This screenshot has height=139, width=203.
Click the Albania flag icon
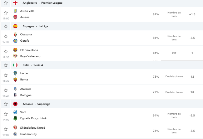[x=15, y=104]
